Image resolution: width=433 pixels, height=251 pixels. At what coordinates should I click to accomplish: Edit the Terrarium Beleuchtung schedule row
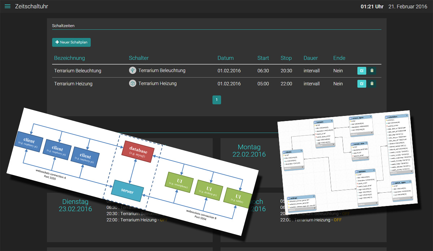coord(362,71)
